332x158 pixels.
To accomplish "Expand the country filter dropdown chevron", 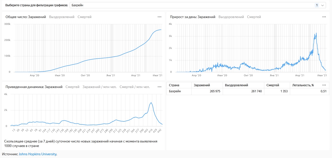I will click(x=322, y=5).
